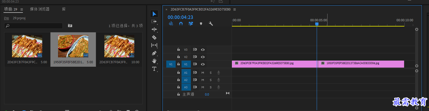Viewport: 429px width, 111px height.
Task: Hide the V1 track output eye
Action: 203,64
